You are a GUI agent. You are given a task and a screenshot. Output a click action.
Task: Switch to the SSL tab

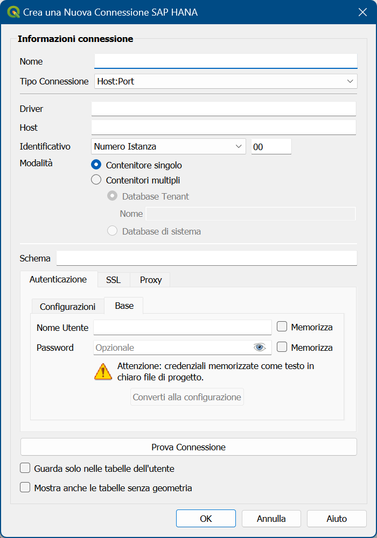pos(114,280)
